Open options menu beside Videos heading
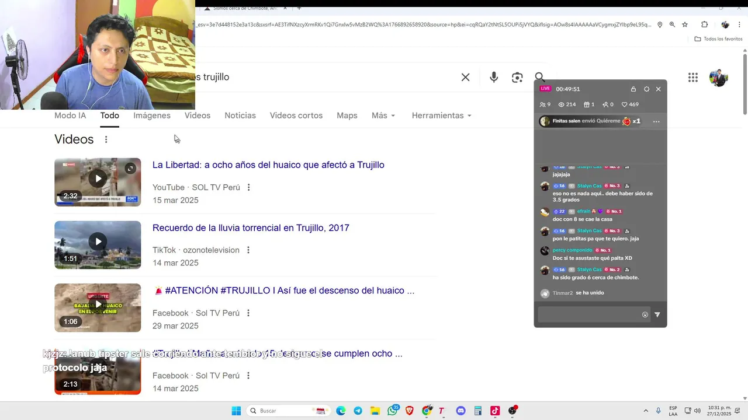 pyautogui.click(x=106, y=139)
